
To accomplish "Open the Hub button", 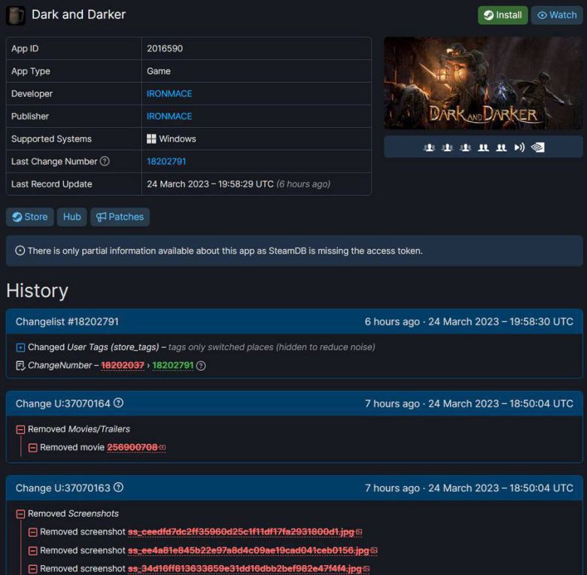I will click(x=72, y=217).
